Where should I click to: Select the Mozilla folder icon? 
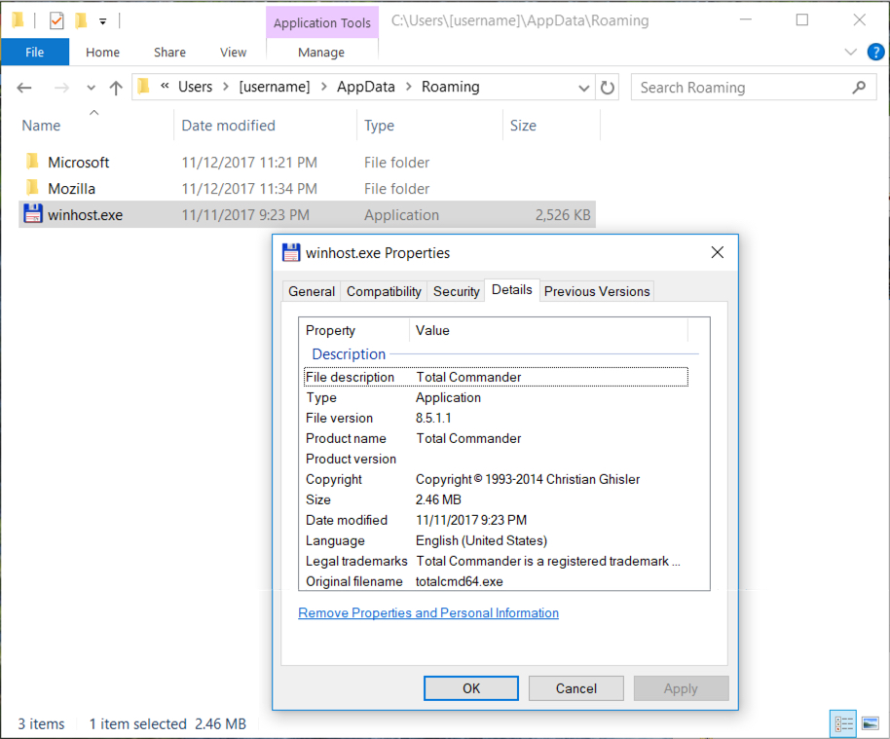(32, 188)
